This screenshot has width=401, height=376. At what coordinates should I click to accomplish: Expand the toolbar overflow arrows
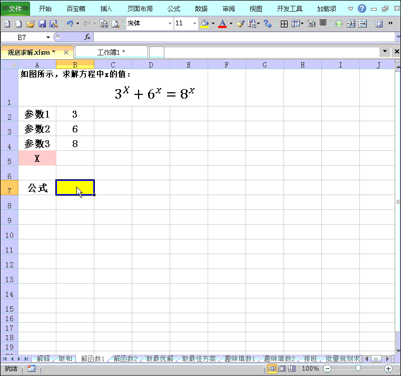pyautogui.click(x=390, y=23)
